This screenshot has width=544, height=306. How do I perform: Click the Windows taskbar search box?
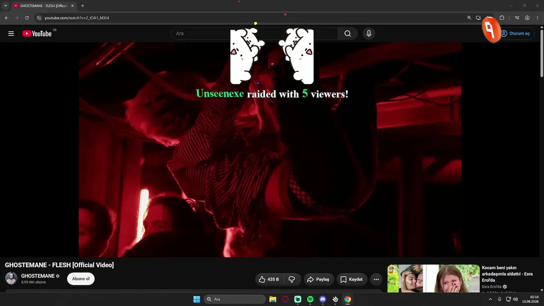[235, 299]
